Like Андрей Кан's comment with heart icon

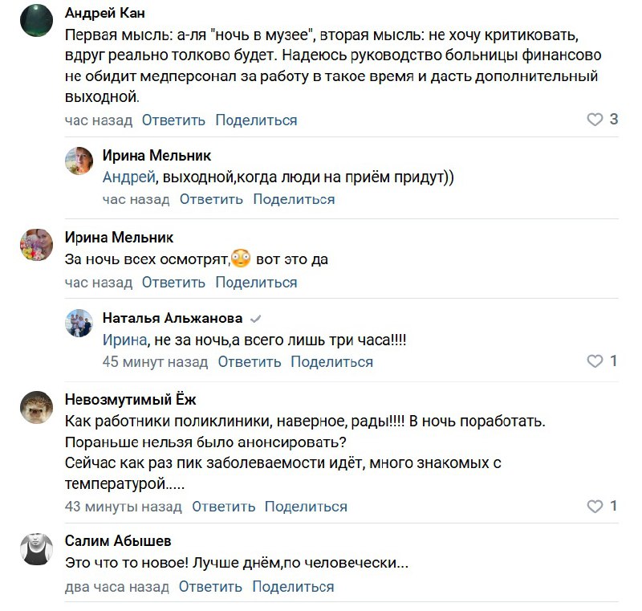595,120
